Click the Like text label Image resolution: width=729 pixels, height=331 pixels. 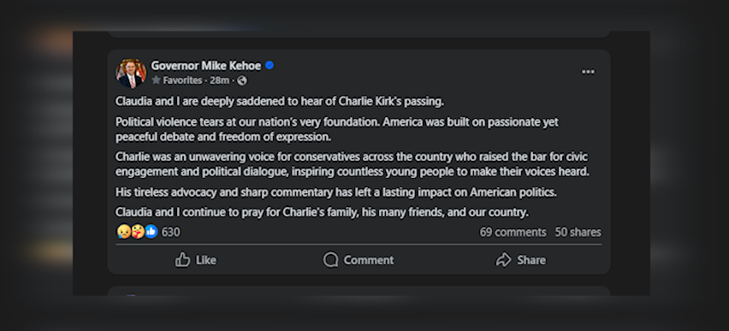click(206, 260)
